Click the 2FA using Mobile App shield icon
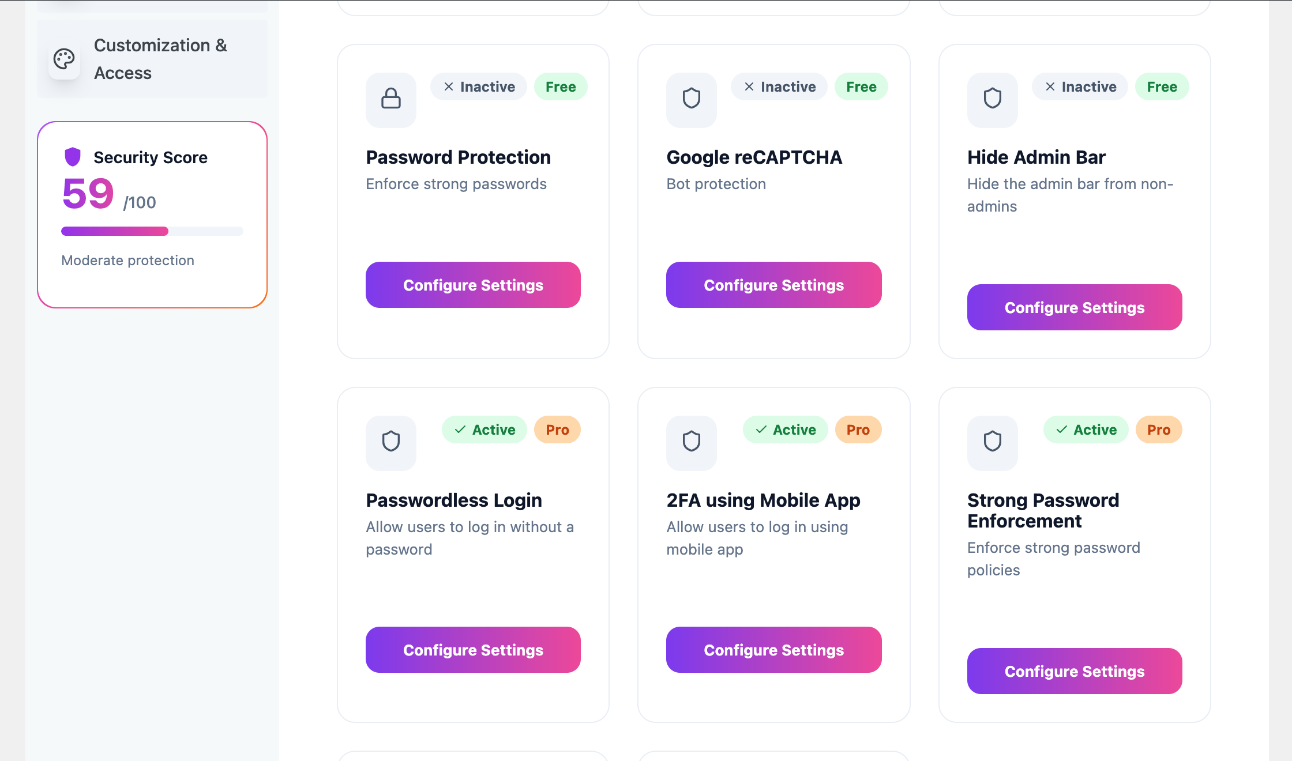Viewport: 1292px width, 761px height. 692,442
